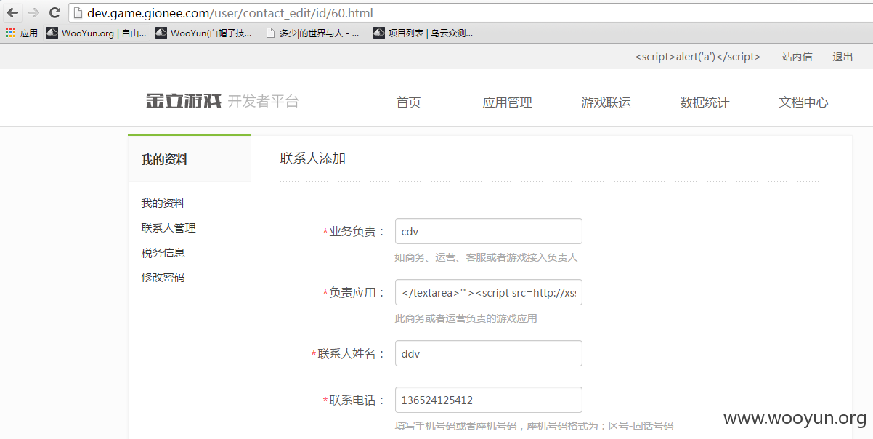Open the 多少的世界与人 bookmark
The height and width of the screenshot is (439, 873).
tap(312, 33)
